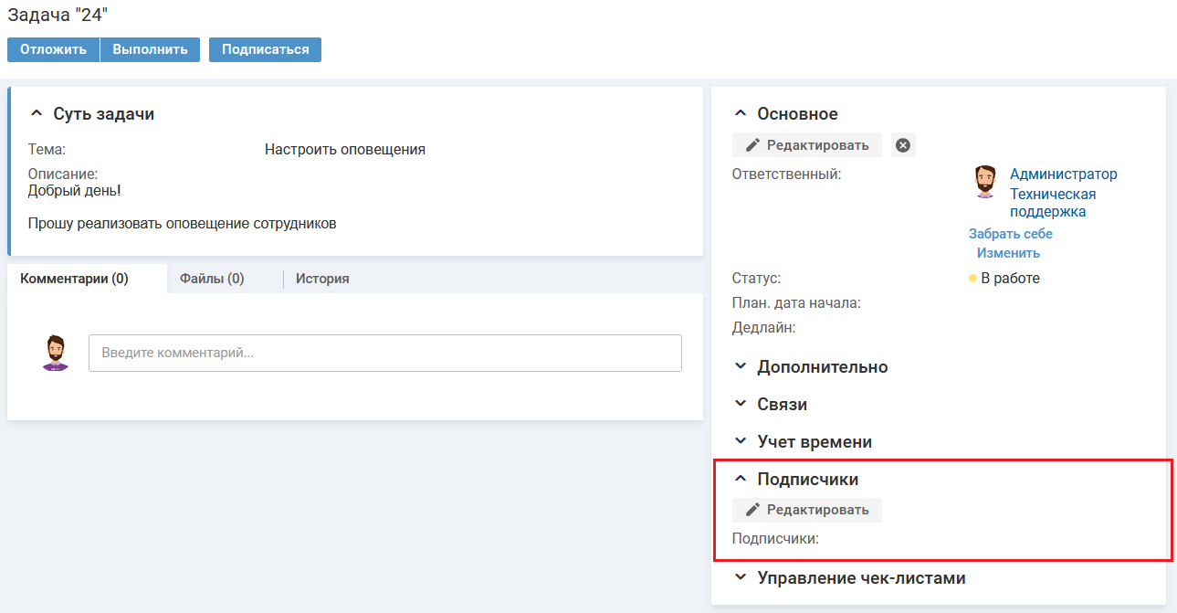
Task: Collapse the Основное section
Action: [x=741, y=114]
